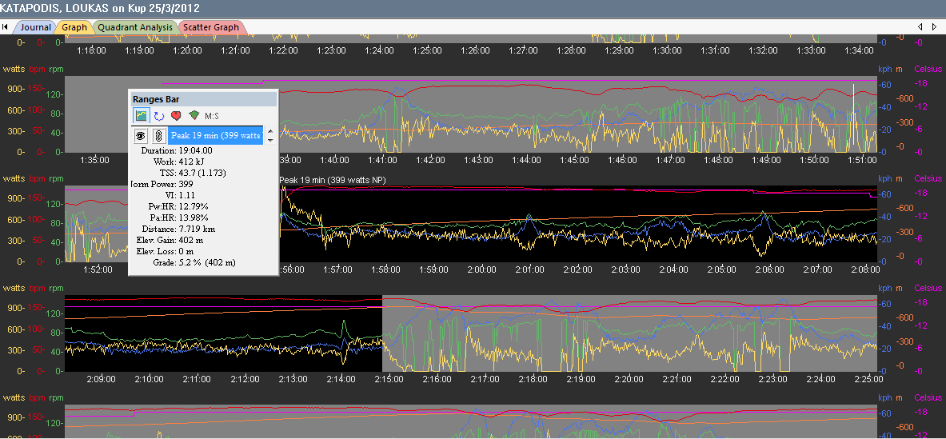This screenshot has height=439, width=946.
Task: Toggle range visibility with the eye icon
Action: pyautogui.click(x=140, y=136)
